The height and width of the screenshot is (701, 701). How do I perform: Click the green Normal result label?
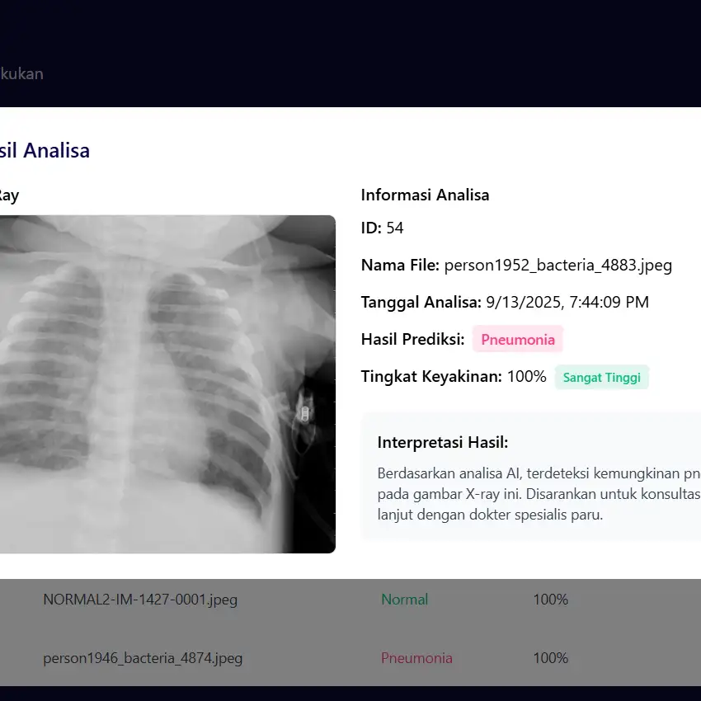click(404, 600)
